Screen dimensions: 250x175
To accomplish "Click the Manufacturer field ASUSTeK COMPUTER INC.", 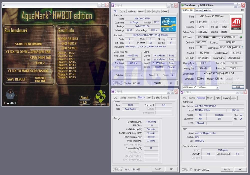I will pyautogui.click(x=219, y=106).
